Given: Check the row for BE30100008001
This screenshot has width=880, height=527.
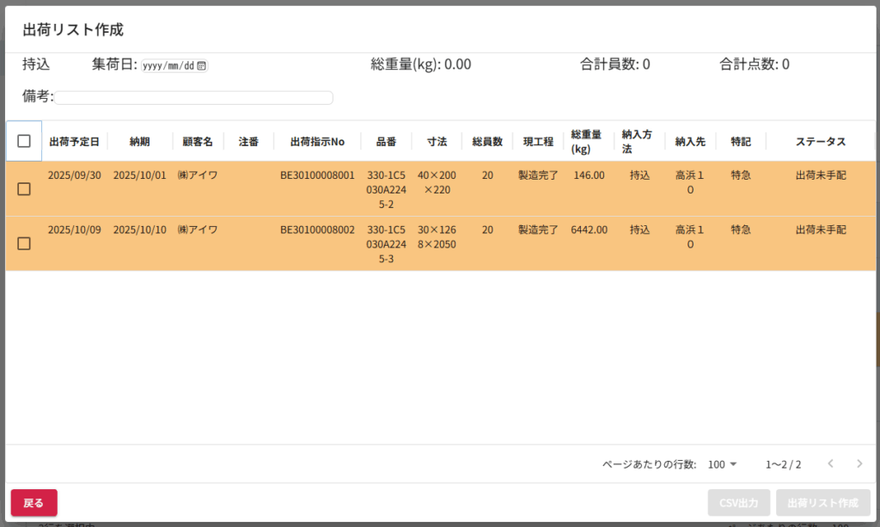Looking at the screenshot, I should 24,189.
